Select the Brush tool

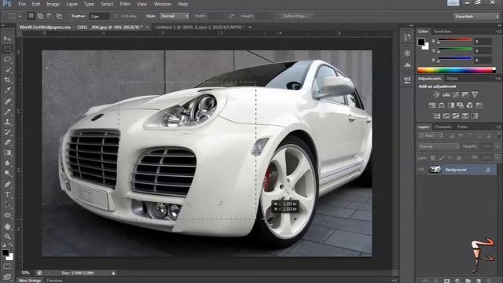tap(7, 112)
